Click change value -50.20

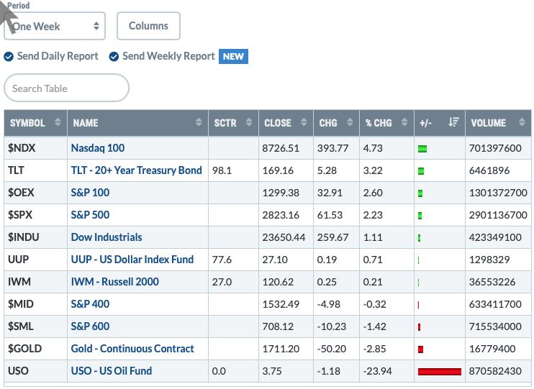[x=331, y=349]
